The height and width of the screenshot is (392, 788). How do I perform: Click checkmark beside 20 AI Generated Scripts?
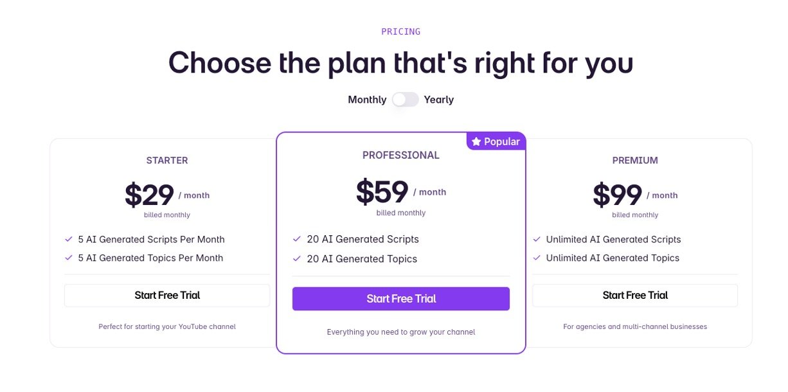click(x=297, y=239)
